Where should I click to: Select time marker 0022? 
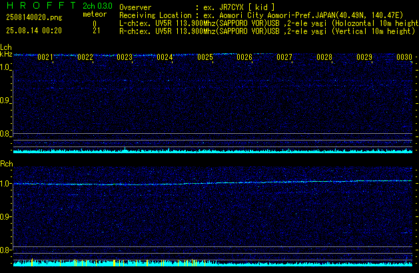(85, 57)
